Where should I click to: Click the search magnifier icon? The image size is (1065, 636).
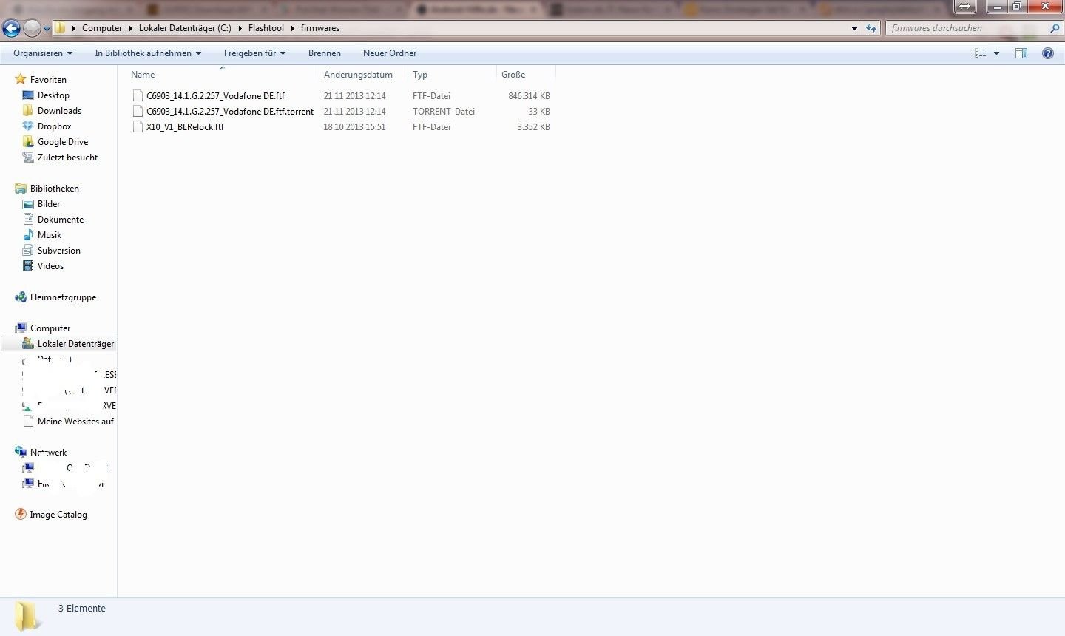pos(1055,28)
